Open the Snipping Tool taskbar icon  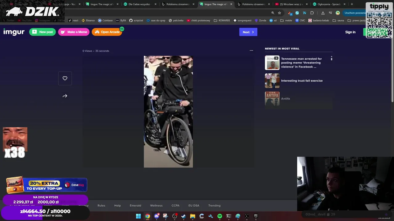click(x=166, y=216)
